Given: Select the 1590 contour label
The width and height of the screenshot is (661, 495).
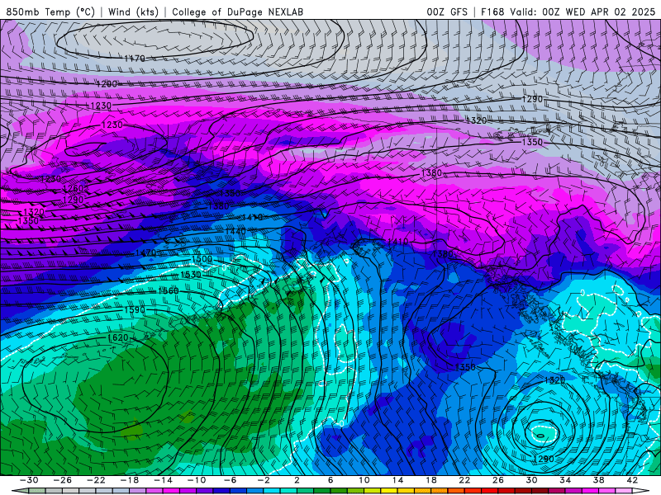Looking at the screenshot, I should click(x=135, y=310).
